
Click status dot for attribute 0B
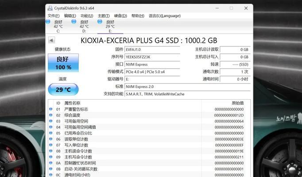tap(50, 169)
